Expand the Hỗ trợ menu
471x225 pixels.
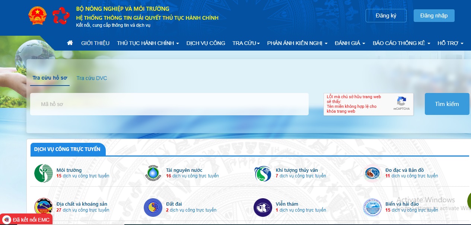point(451,43)
